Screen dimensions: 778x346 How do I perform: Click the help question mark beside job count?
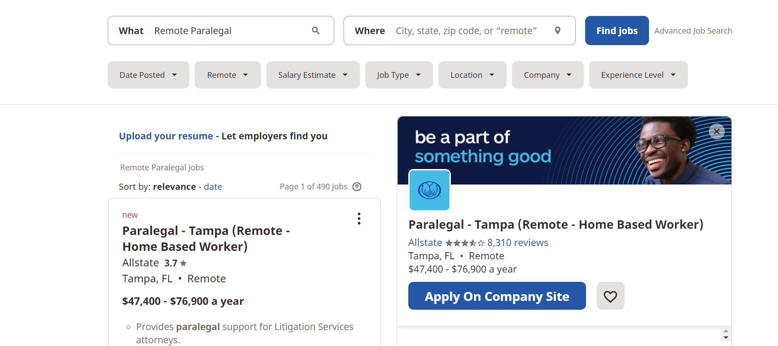point(357,187)
